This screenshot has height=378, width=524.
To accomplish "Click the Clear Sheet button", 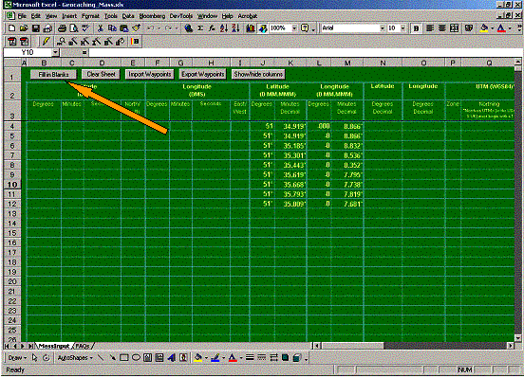I will [x=101, y=74].
